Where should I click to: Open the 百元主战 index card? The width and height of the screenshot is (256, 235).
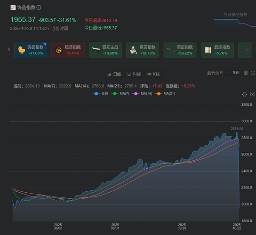[105, 50]
